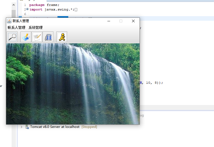Image resolution: width=214 pixels, height=147 pixels.
Task: Click the blue notepad add-contact toolbar button
Action: coord(26,37)
